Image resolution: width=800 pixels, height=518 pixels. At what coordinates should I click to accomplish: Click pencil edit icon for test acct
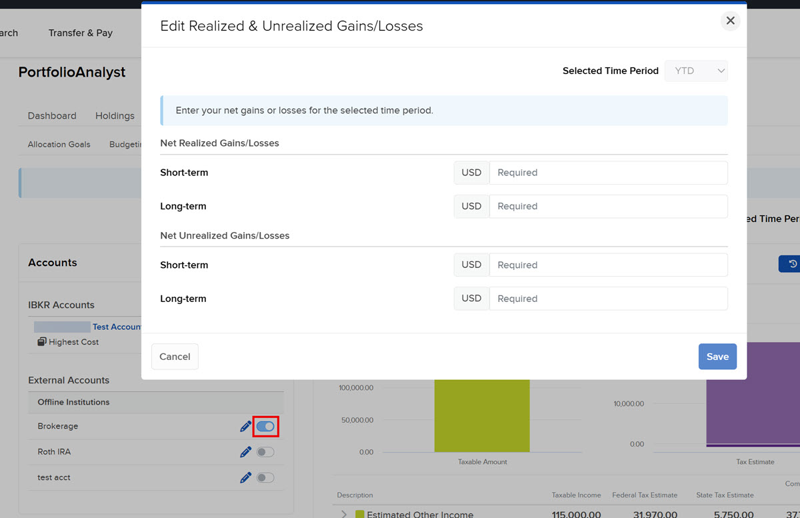click(245, 477)
